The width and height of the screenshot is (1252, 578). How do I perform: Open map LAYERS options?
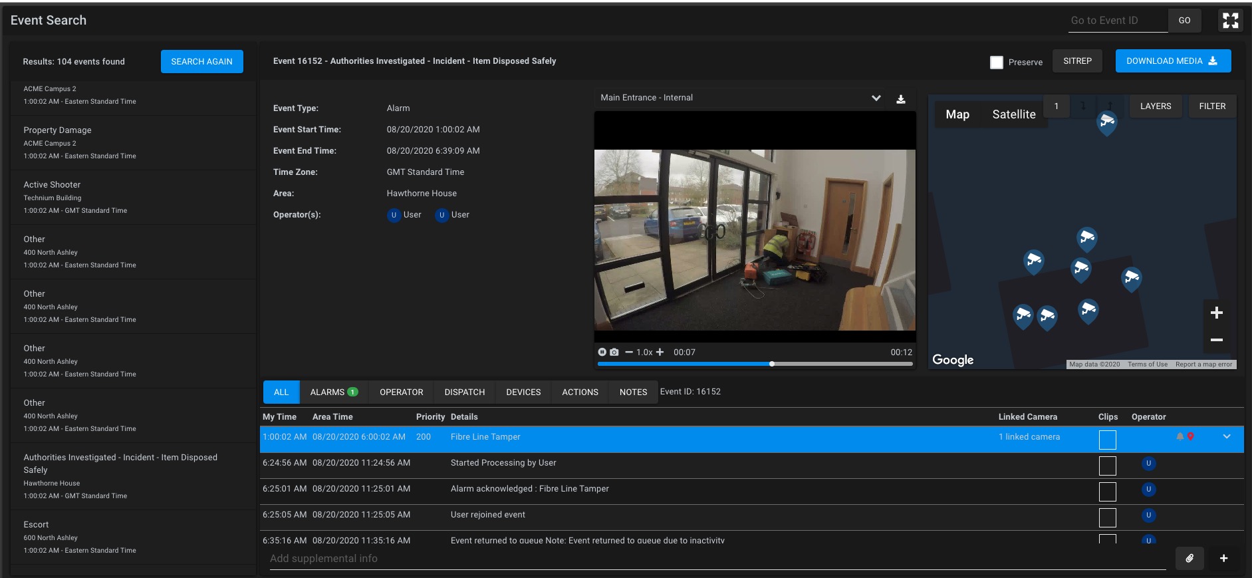(1156, 106)
